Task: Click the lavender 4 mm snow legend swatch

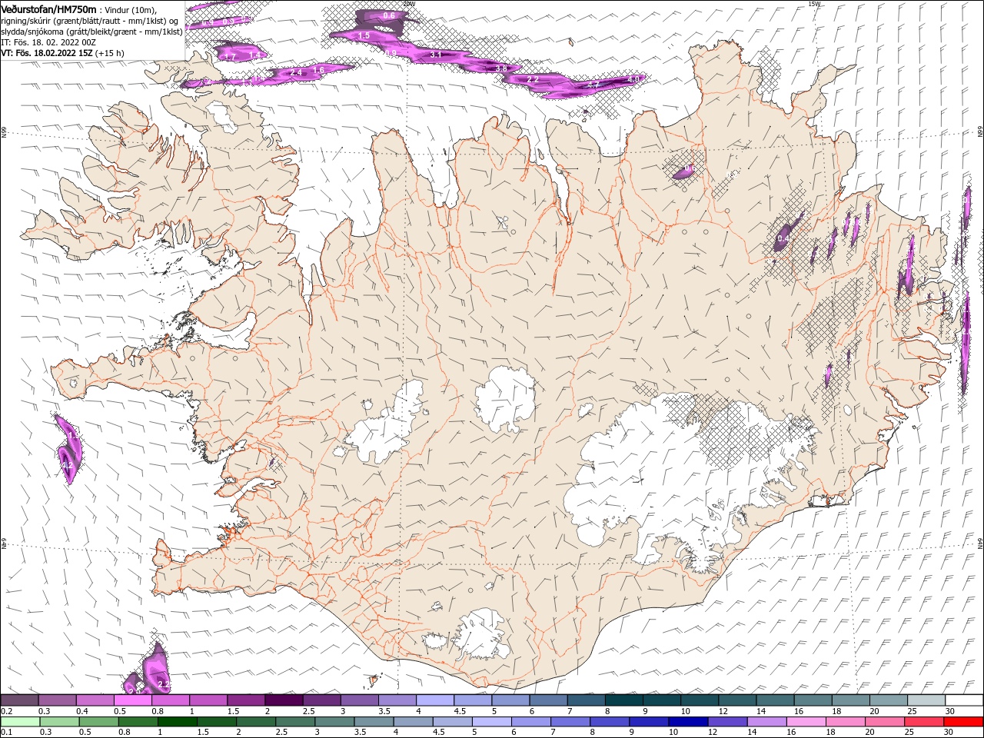Action: click(435, 700)
